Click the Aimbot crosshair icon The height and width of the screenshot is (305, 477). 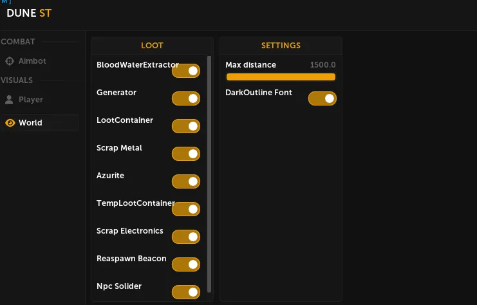tap(10, 61)
